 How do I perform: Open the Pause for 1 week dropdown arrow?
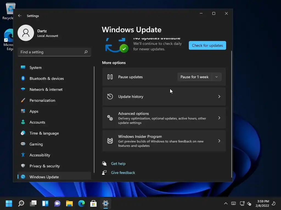(x=217, y=77)
